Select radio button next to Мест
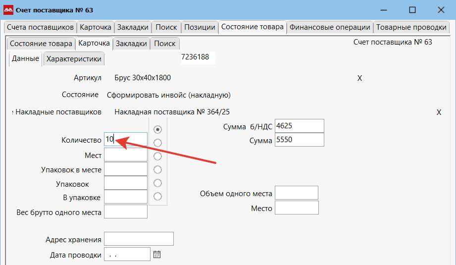This screenshot has width=456, height=265. pyautogui.click(x=158, y=143)
